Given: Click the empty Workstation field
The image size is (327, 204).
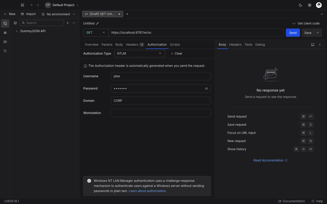Looking at the screenshot, I should (161, 113).
